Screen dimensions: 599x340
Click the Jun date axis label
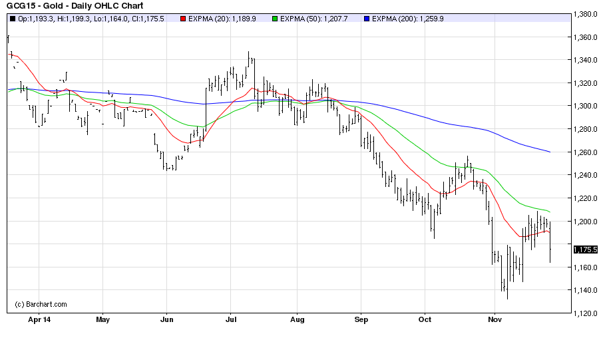click(x=166, y=319)
